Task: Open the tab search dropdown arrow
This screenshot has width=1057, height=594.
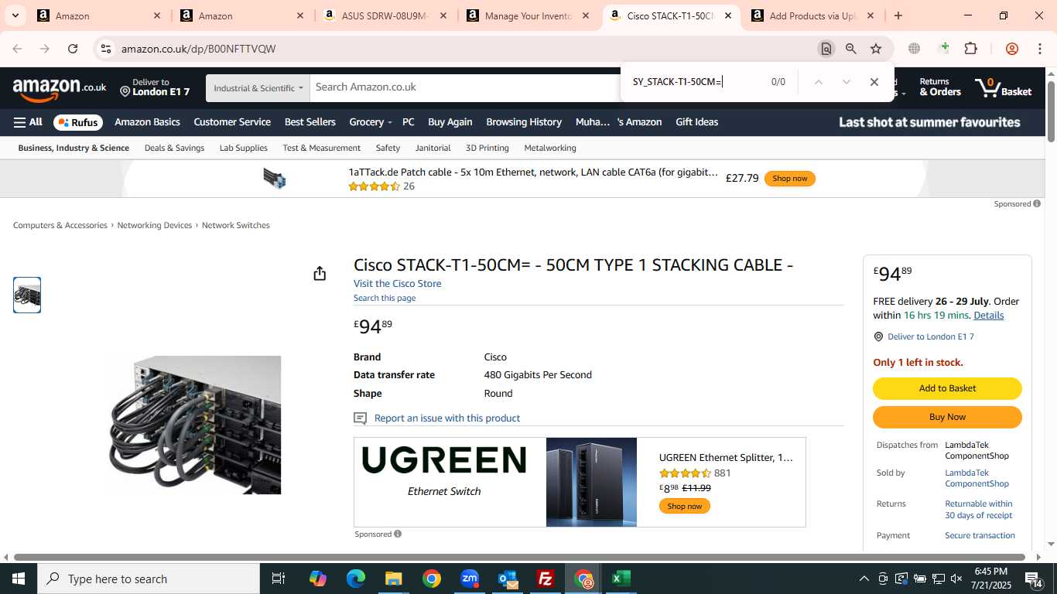Action: point(15,15)
